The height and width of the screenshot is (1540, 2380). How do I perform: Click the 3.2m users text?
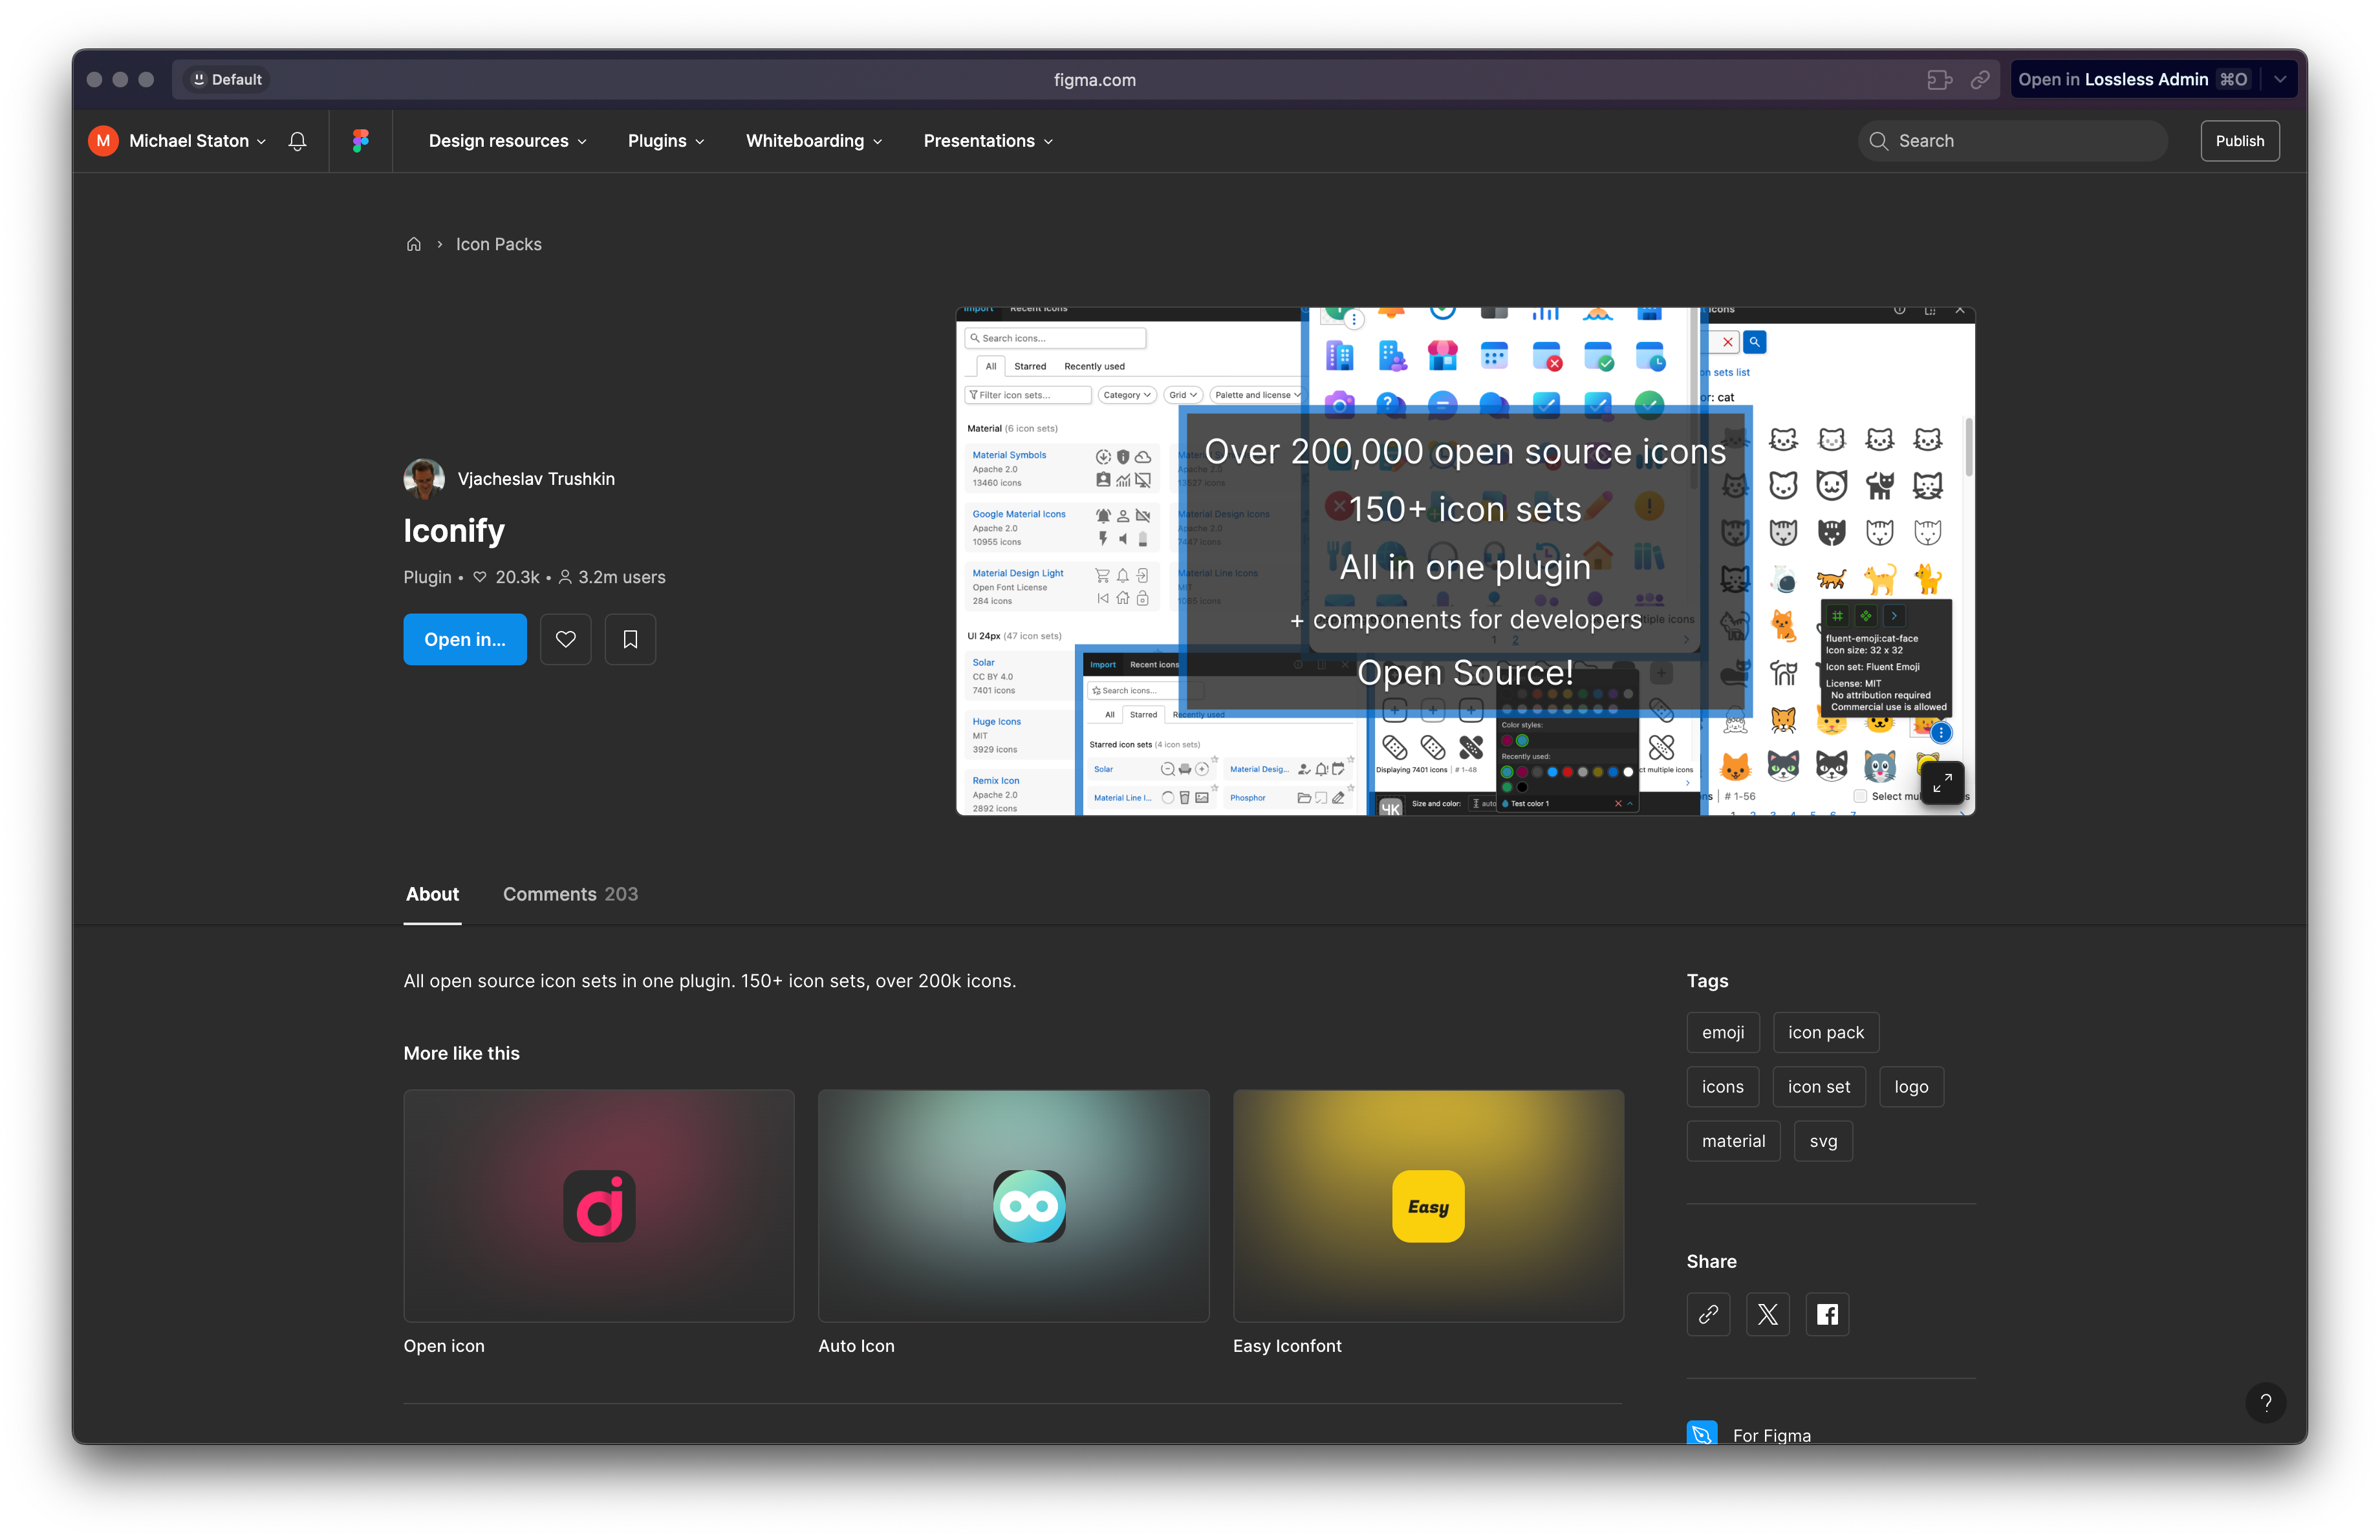pos(622,577)
